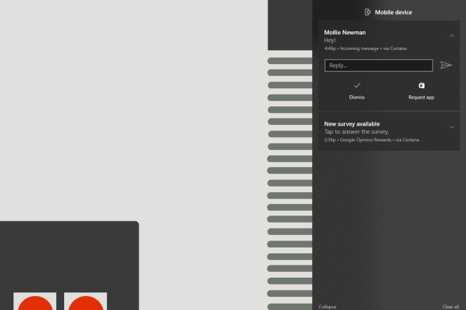Image resolution: width=466 pixels, height=310 pixels.
Task: Open the Mollie Newman message title
Action: 345,32
